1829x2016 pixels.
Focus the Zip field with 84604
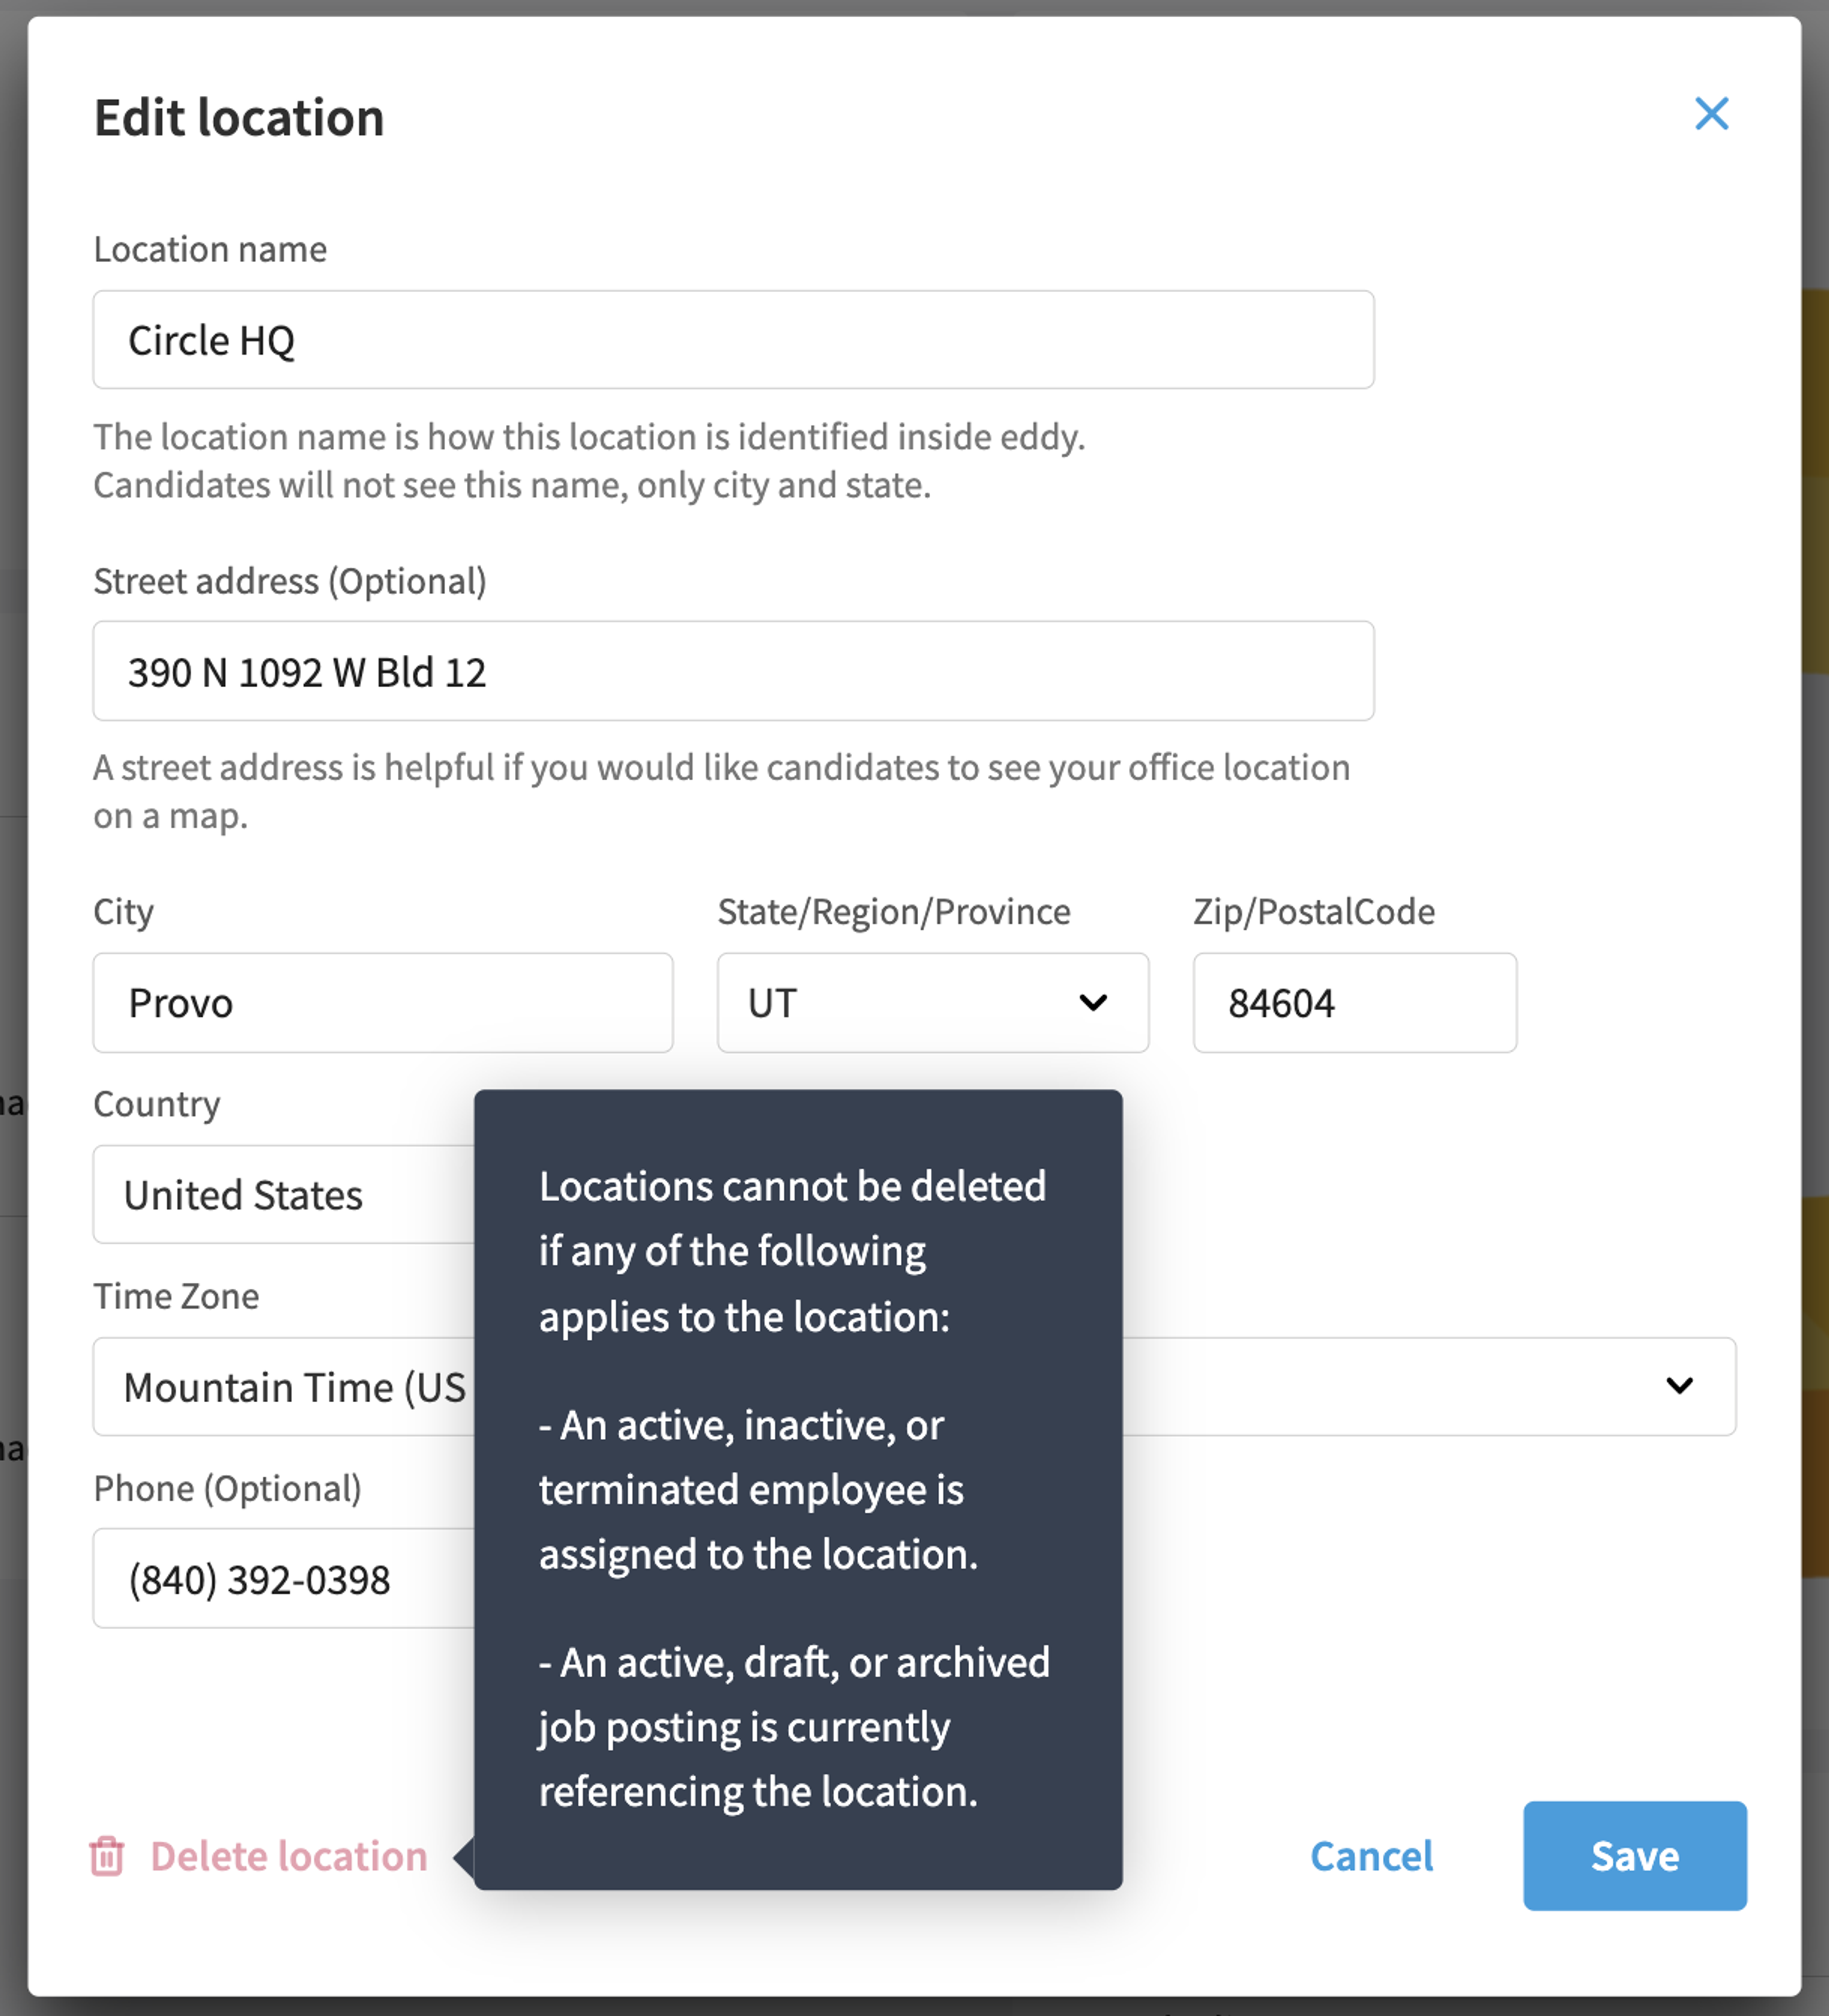coord(1354,1002)
